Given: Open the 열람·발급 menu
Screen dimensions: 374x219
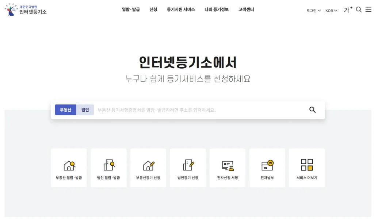Looking at the screenshot, I should 131,10.
